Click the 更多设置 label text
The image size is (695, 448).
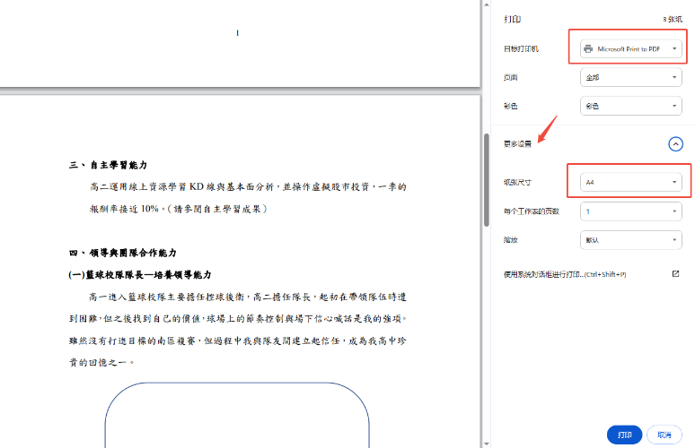(x=517, y=143)
